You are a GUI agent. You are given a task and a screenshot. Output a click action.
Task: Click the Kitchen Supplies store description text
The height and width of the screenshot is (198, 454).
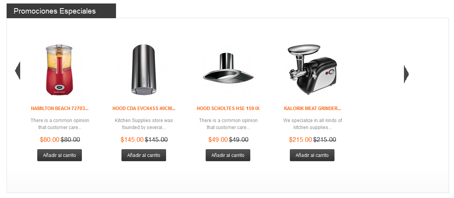click(144, 124)
